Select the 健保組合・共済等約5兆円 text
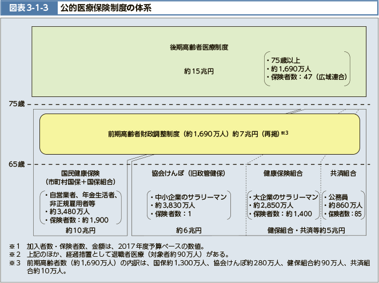The height and width of the screenshot is (283, 379). (x=306, y=230)
